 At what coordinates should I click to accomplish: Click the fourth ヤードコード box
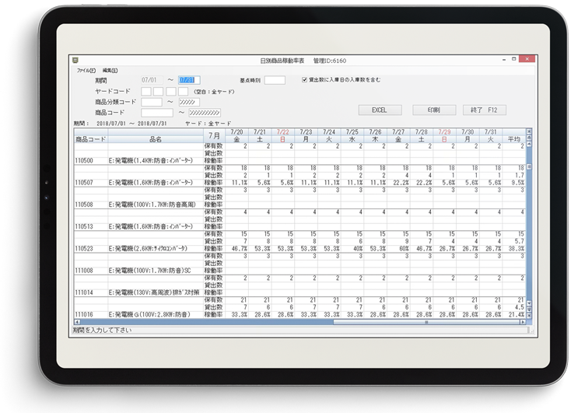click(183, 92)
